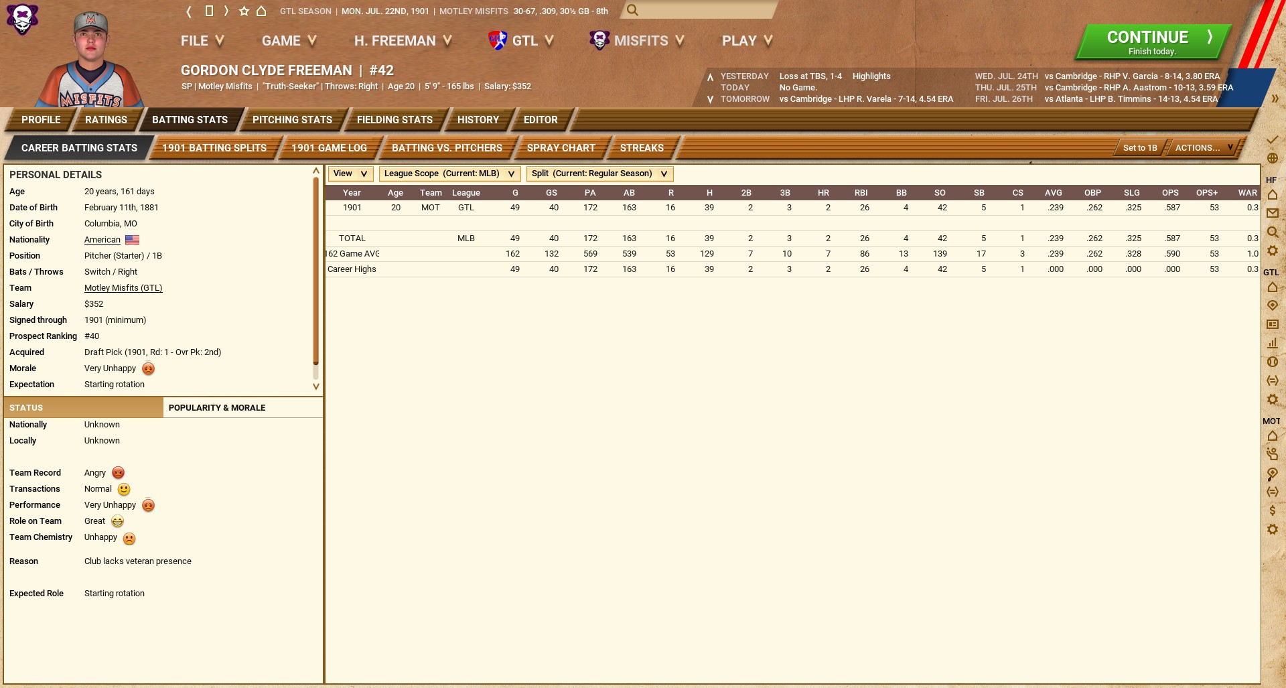
Task: Expand the ACTIONS... dropdown
Action: pyautogui.click(x=1204, y=148)
